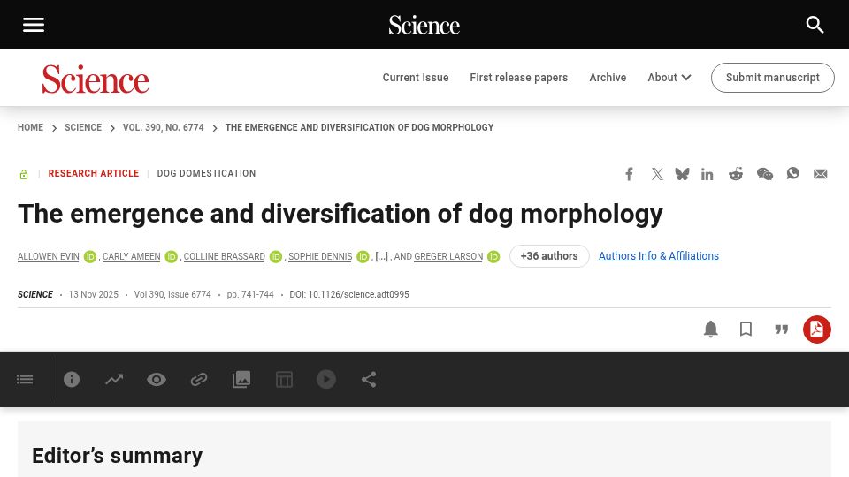The width and height of the screenshot is (849, 477).
Task: Click the Vol 390, Issue 6774 text
Action: (172, 294)
